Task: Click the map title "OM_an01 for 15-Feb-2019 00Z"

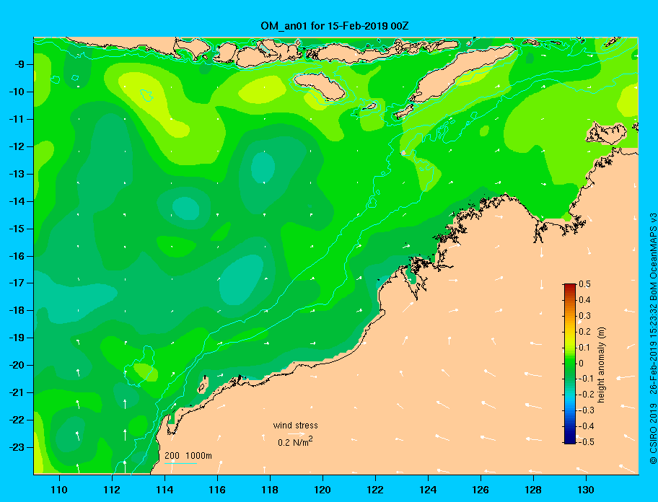Action: (335, 26)
